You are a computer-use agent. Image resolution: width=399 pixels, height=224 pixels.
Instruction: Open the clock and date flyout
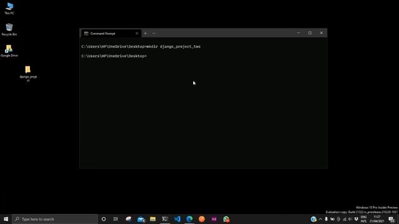point(377,219)
